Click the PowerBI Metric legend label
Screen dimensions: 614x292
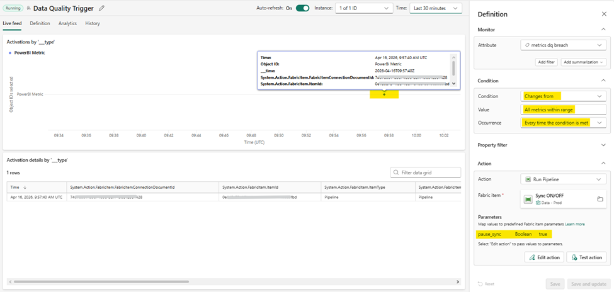pyautogui.click(x=30, y=52)
